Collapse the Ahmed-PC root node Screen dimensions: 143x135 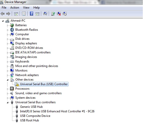point(3,21)
